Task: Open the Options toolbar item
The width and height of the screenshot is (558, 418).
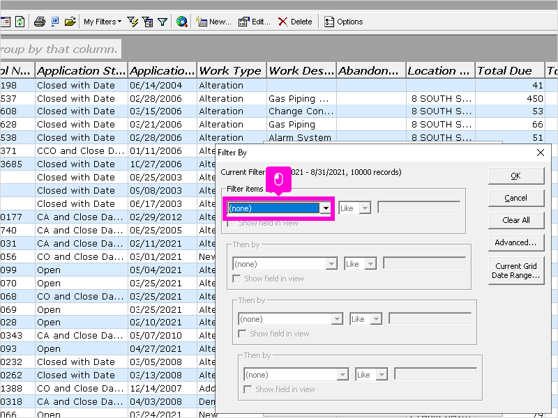Action: coord(343,22)
